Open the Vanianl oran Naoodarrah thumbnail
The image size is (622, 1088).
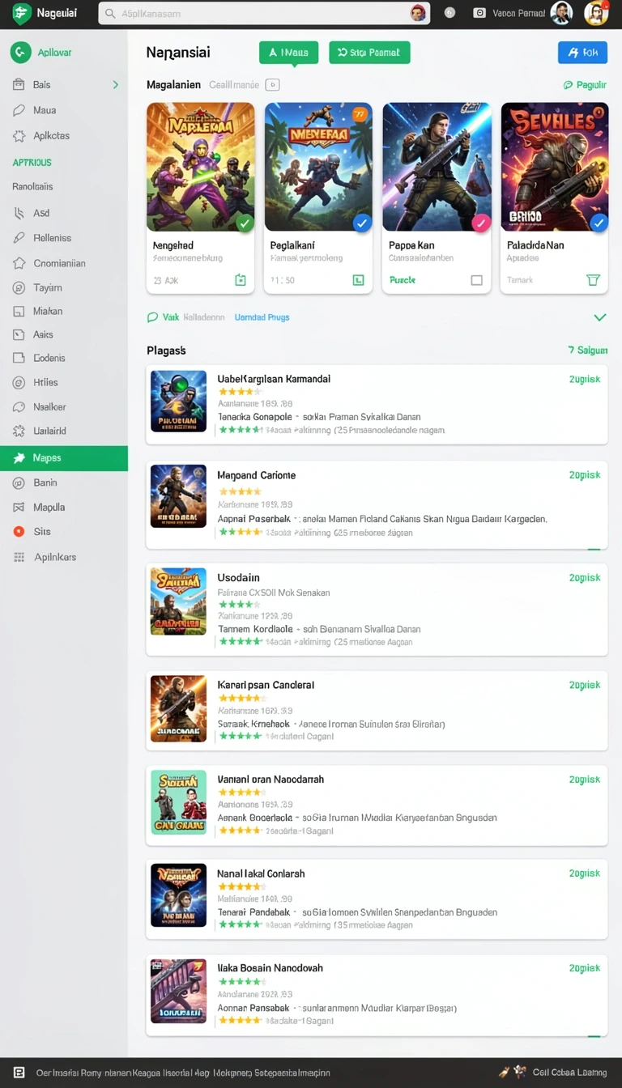(178, 802)
